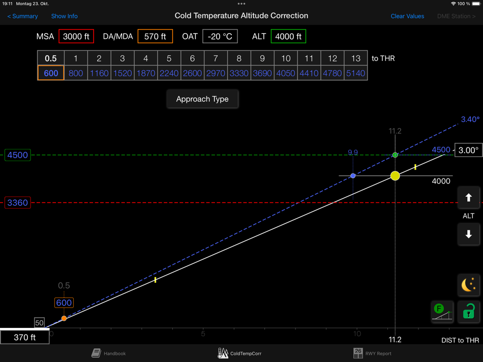483x362 pixels.
Task: Select the 1520 altitude cell
Action: coord(123,73)
